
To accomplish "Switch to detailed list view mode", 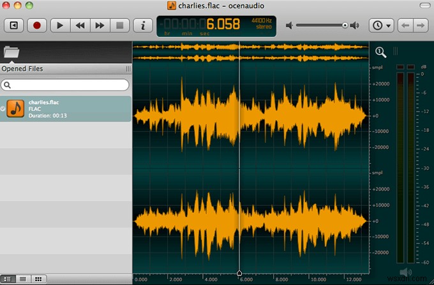I will tap(8, 279).
